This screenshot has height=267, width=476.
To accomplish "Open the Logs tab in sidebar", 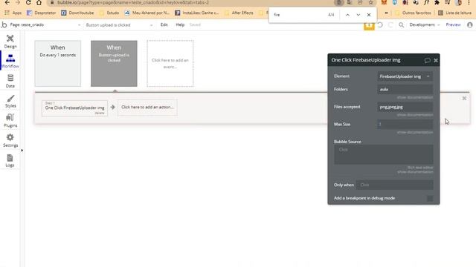I will tap(10, 160).
